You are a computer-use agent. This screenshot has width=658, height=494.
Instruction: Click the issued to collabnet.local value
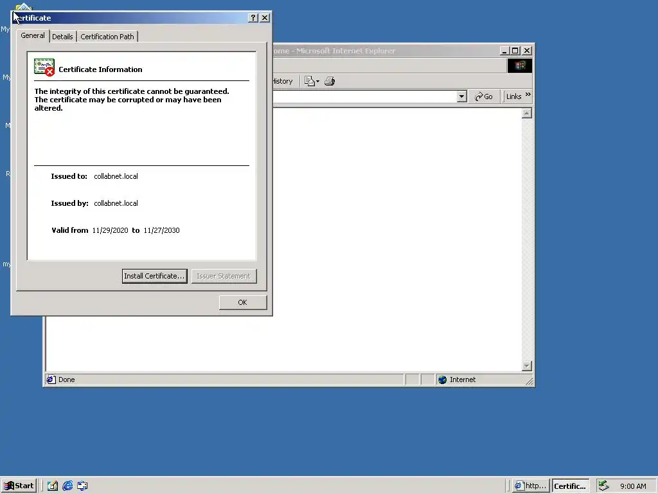coord(116,176)
